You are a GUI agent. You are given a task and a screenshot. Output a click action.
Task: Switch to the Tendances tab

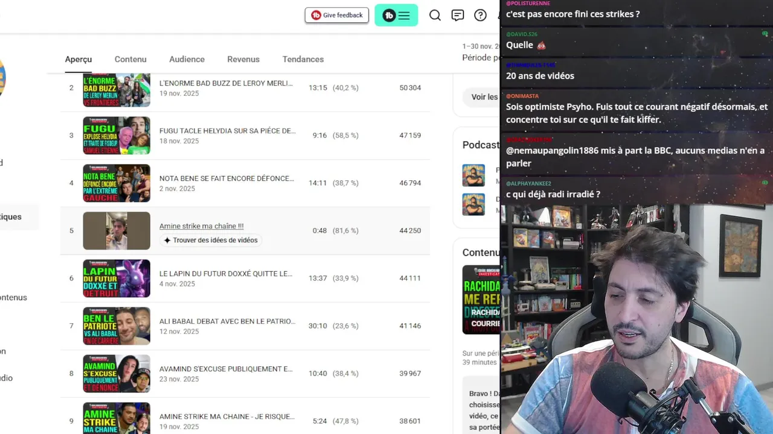coord(303,59)
